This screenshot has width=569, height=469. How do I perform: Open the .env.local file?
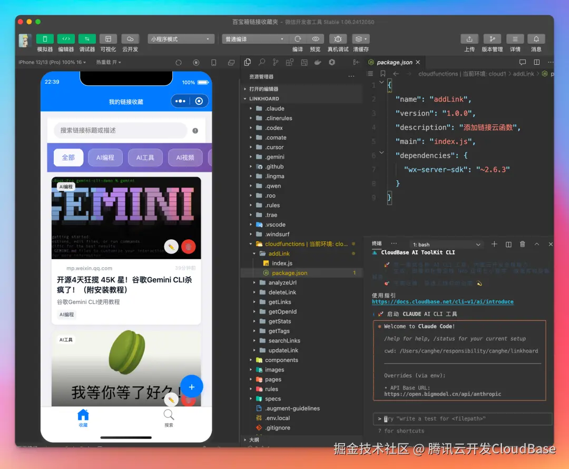tap(301, 418)
